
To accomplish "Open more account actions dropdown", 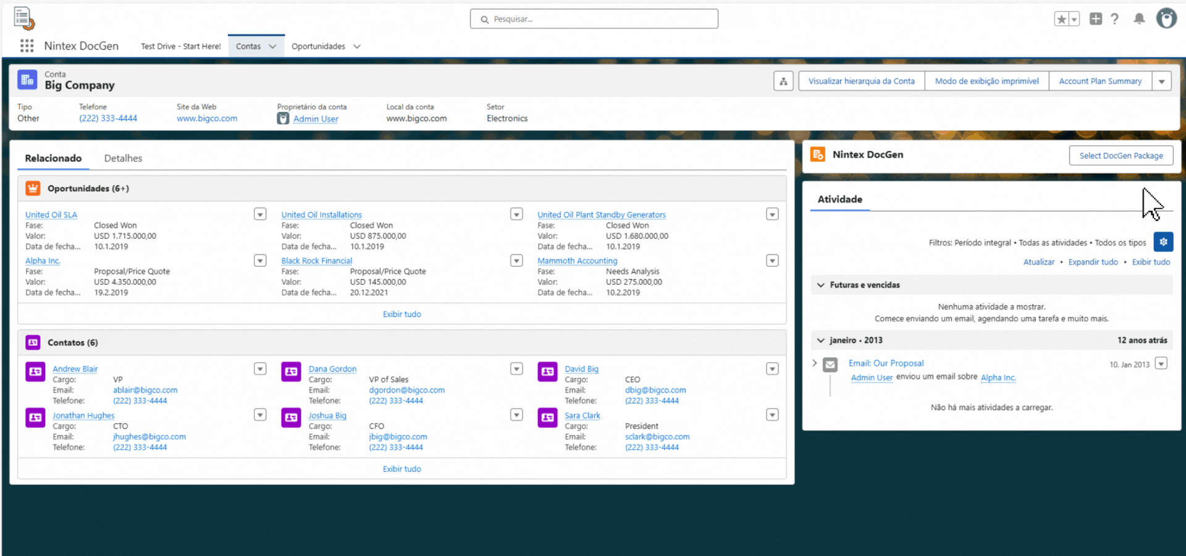I will click(1162, 81).
